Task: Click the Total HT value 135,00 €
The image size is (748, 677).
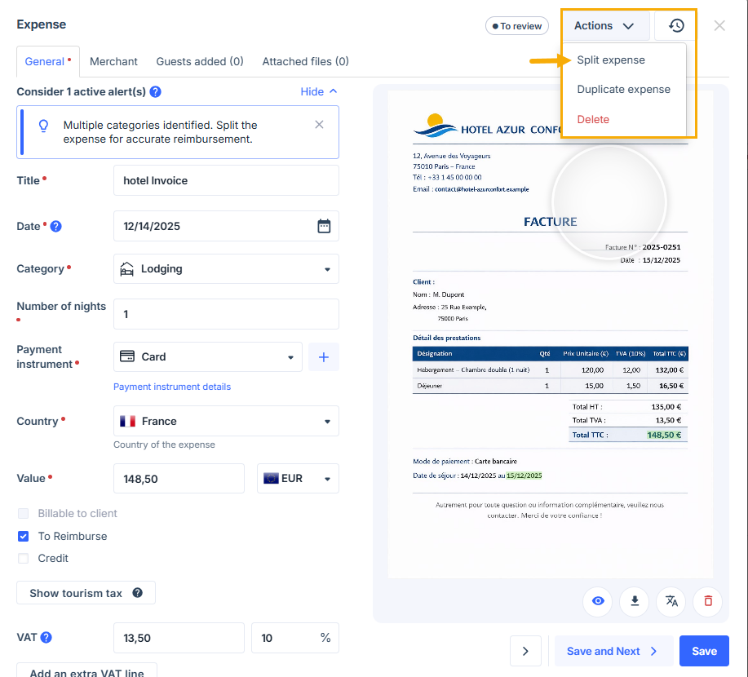Action: (666, 406)
